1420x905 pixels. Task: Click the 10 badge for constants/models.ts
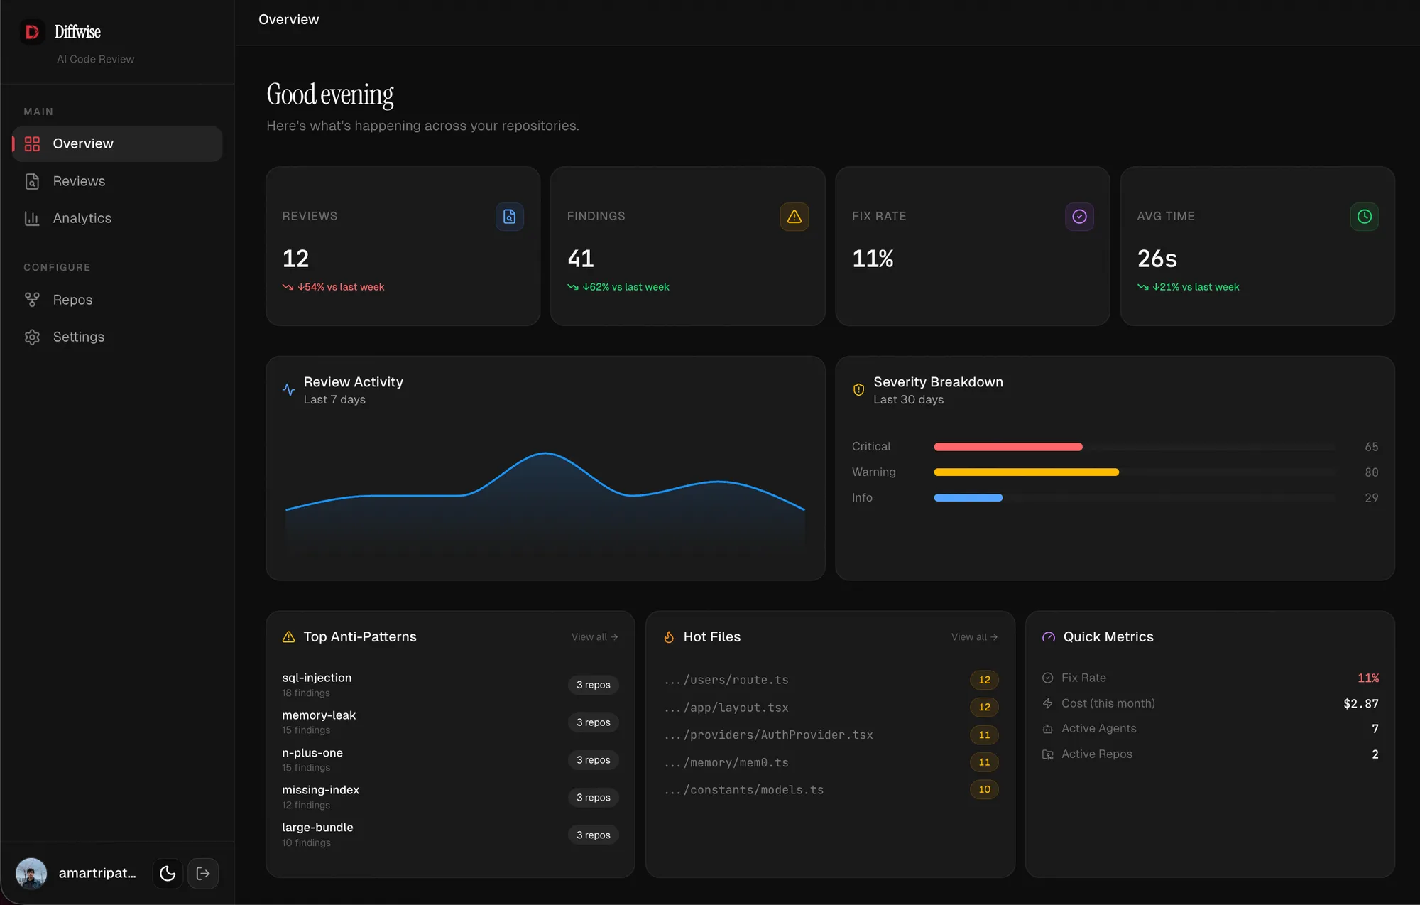point(984,789)
